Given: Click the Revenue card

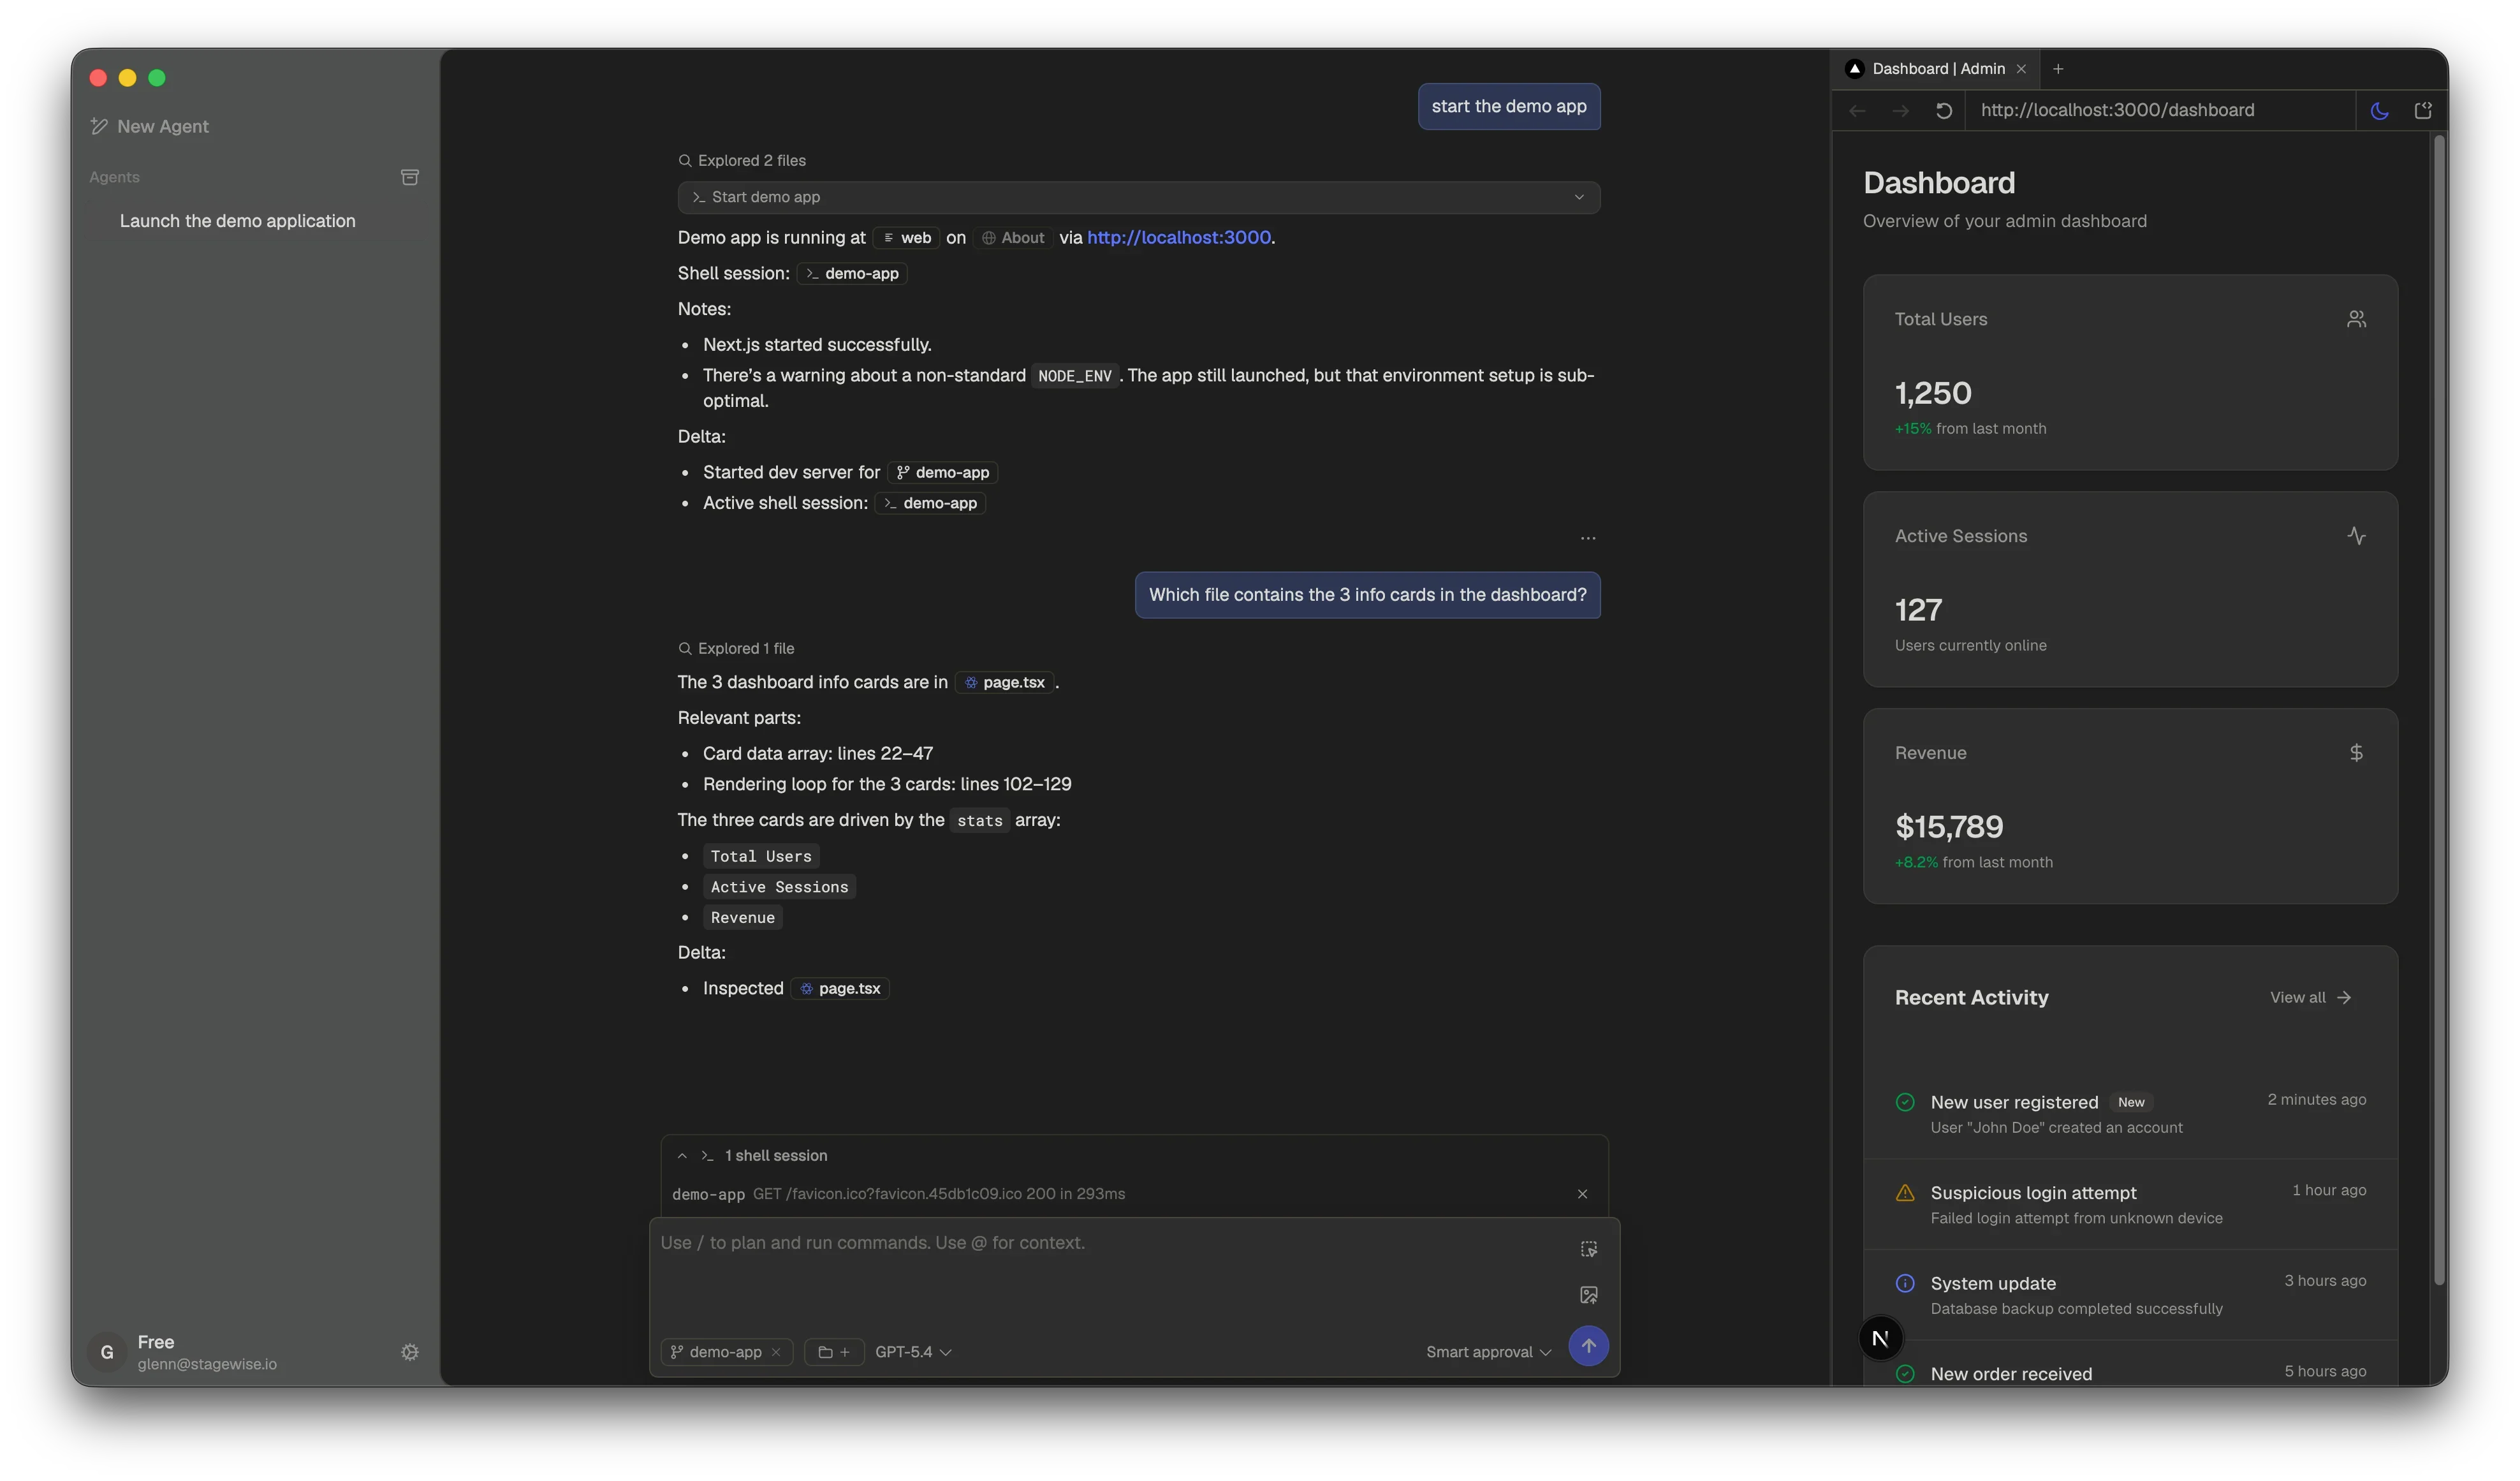Looking at the screenshot, I should (x=2130, y=806).
